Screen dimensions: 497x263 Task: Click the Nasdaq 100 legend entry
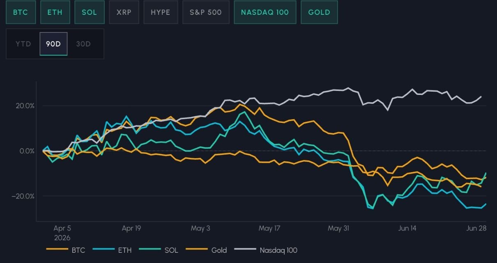tap(266, 250)
